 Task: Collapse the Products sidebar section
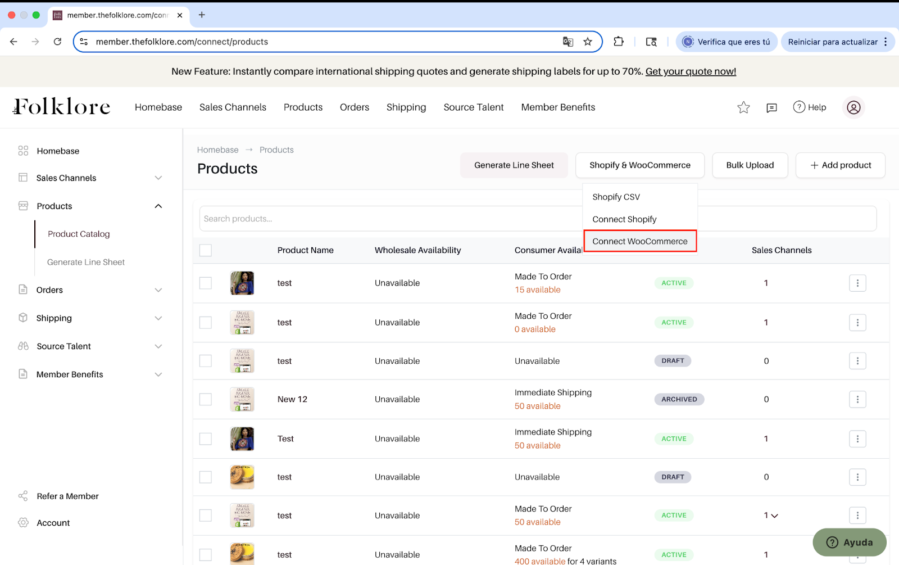158,206
